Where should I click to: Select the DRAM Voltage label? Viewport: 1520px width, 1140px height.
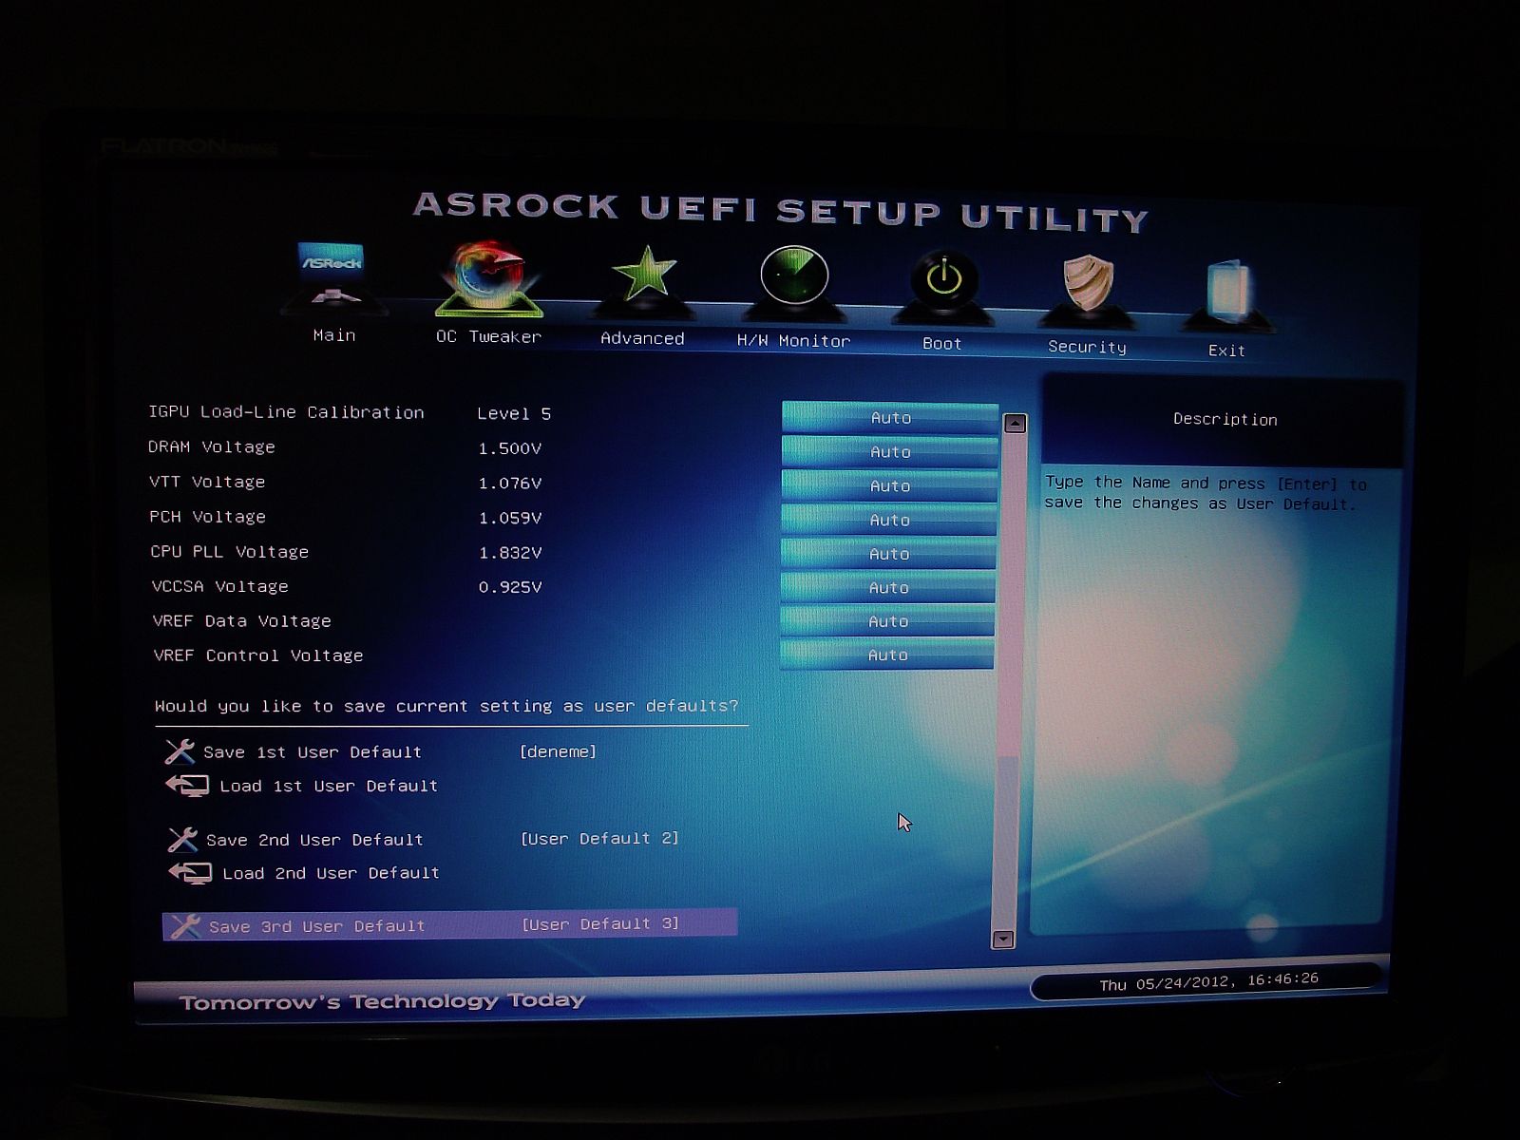point(212,446)
